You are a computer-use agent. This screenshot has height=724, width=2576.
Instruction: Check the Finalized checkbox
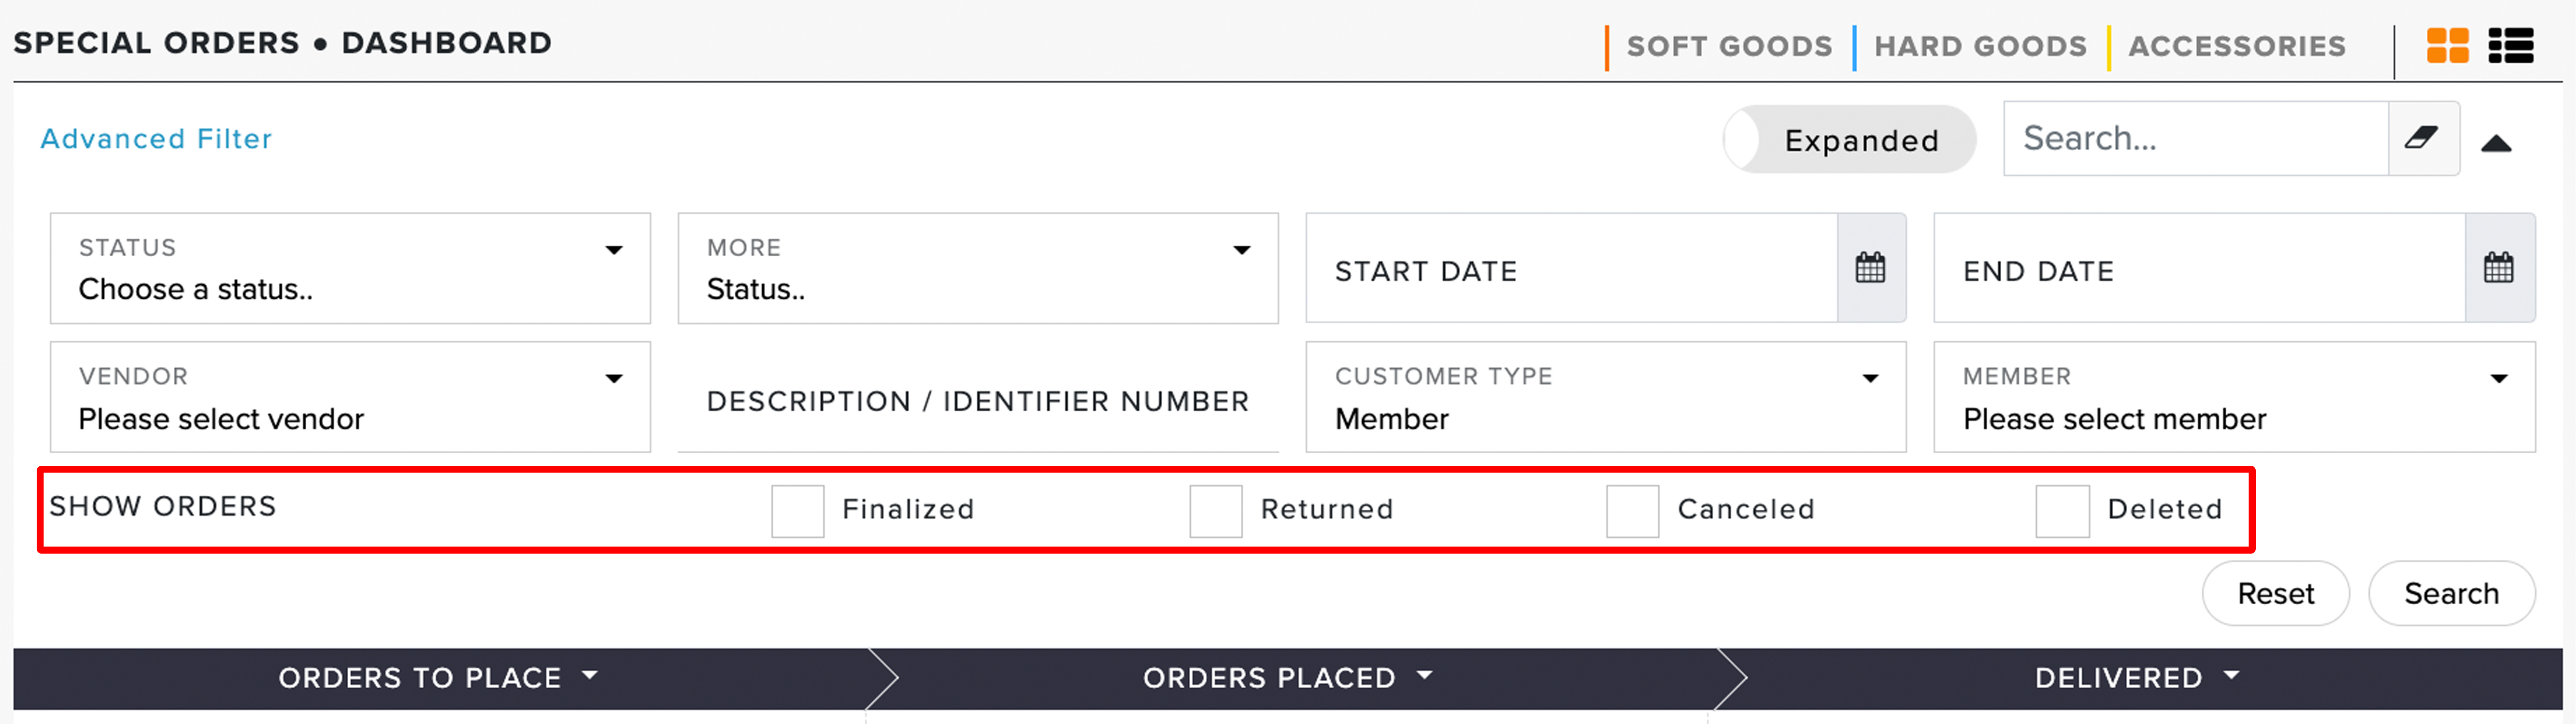[x=797, y=510]
